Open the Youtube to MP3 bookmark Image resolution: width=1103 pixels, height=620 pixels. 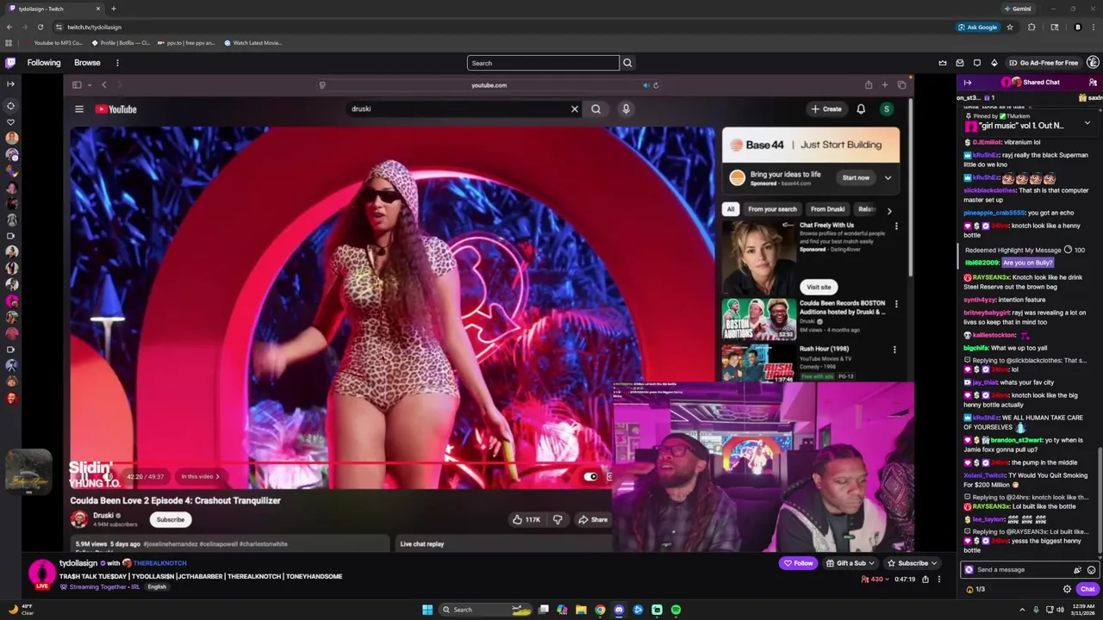click(53, 42)
